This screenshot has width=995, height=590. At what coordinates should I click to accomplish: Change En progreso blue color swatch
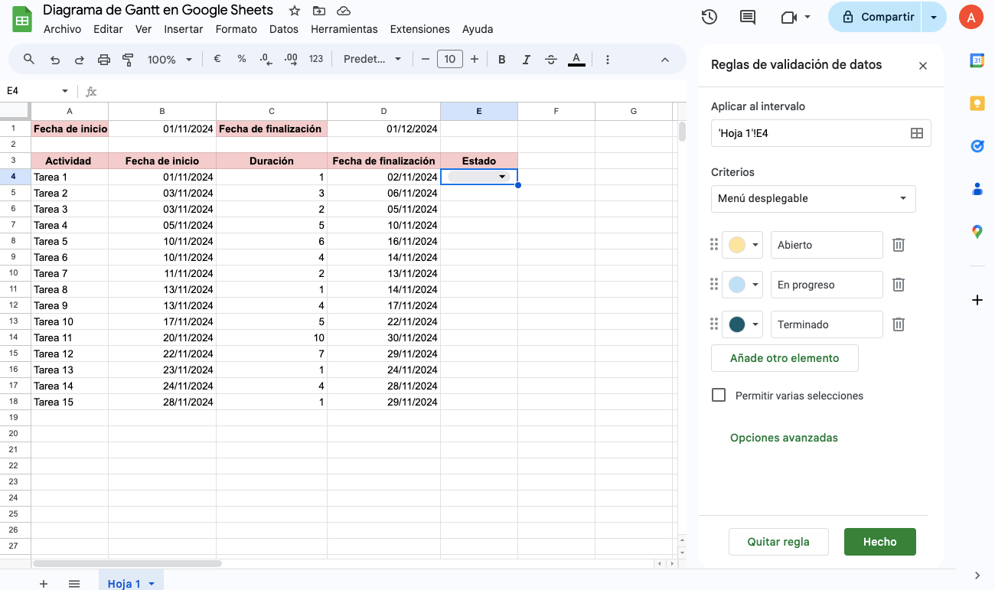743,285
